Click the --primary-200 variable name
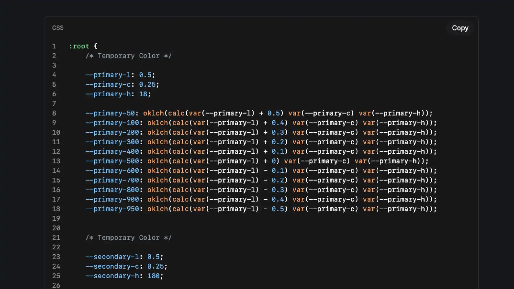The image size is (514, 289). [112, 132]
